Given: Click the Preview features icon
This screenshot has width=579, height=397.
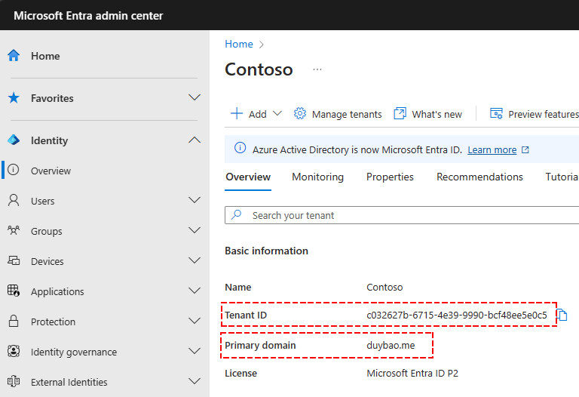Looking at the screenshot, I should pos(496,113).
